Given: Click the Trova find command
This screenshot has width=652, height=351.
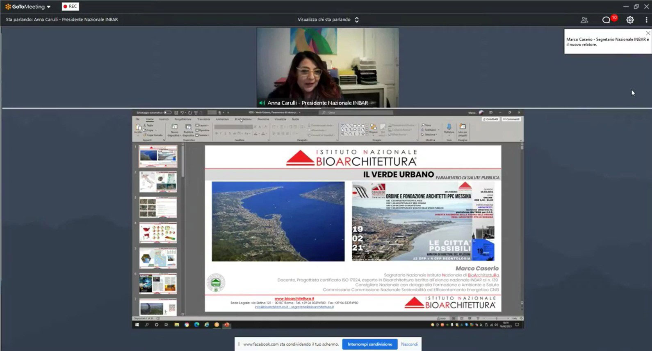Looking at the screenshot, I should click(x=427, y=125).
